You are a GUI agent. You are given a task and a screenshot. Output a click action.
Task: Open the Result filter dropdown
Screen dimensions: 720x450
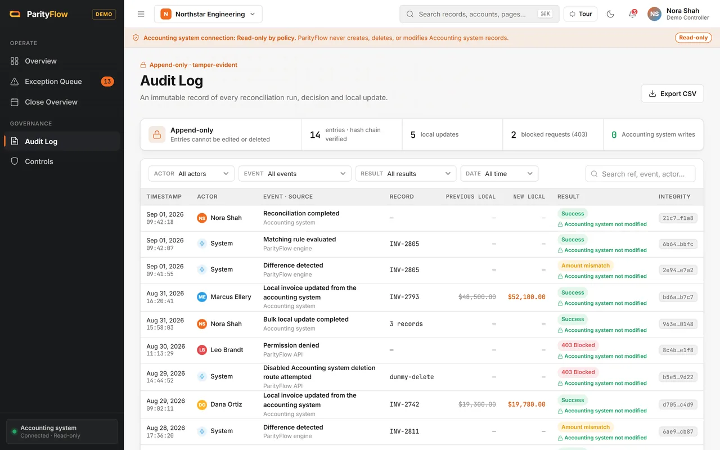(x=406, y=174)
